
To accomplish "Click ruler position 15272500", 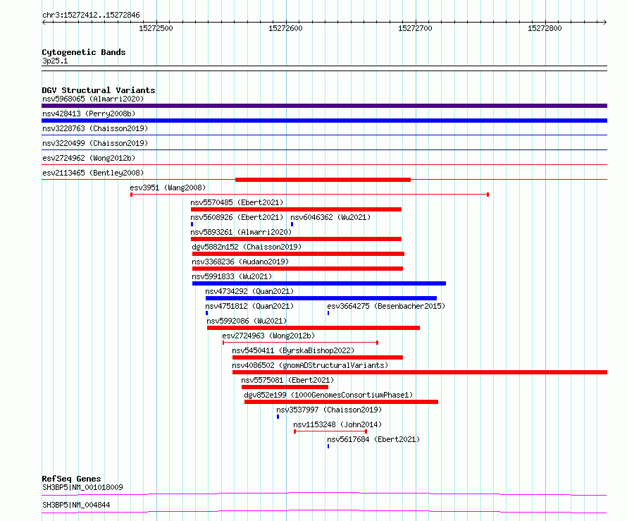I will tap(156, 28).
